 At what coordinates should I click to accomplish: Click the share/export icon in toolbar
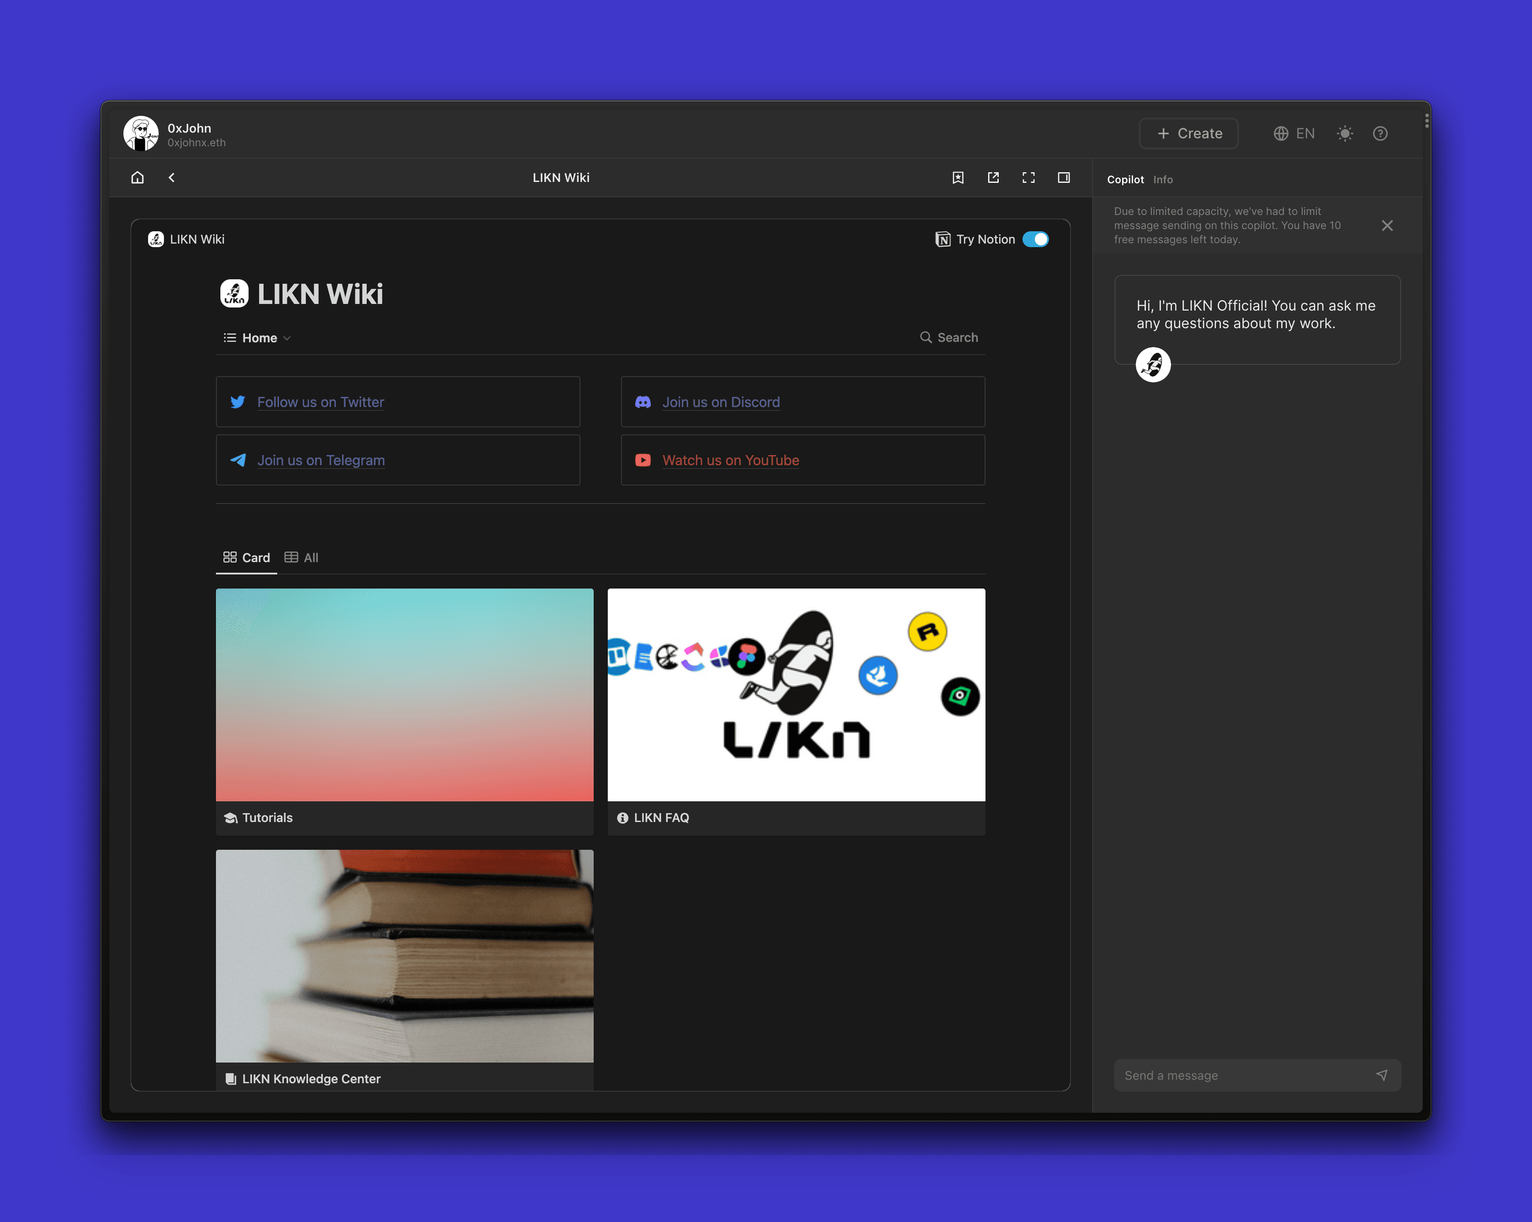[x=994, y=177]
